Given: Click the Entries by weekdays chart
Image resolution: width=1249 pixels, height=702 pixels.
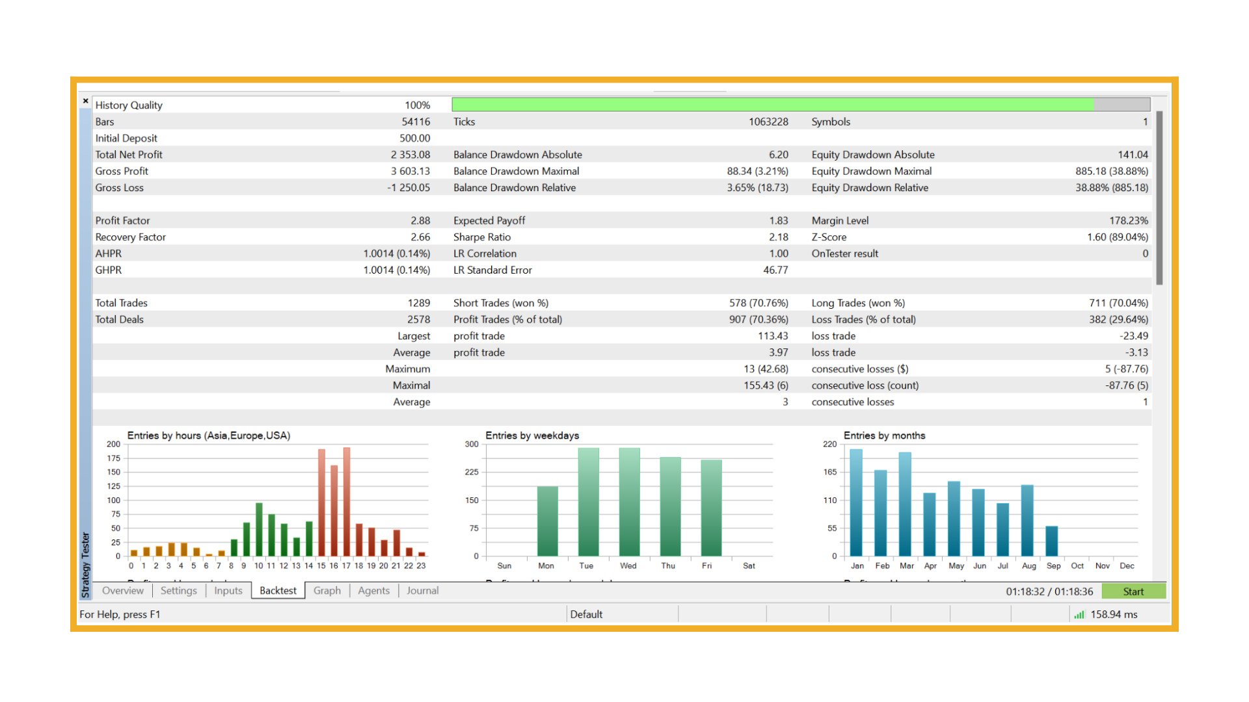Looking at the screenshot, I should [628, 500].
